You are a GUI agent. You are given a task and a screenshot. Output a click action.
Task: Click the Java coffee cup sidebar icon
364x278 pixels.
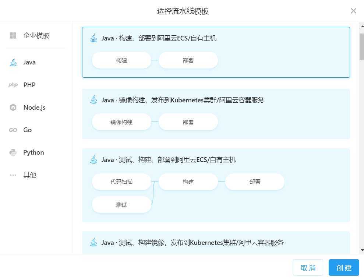[13, 62]
